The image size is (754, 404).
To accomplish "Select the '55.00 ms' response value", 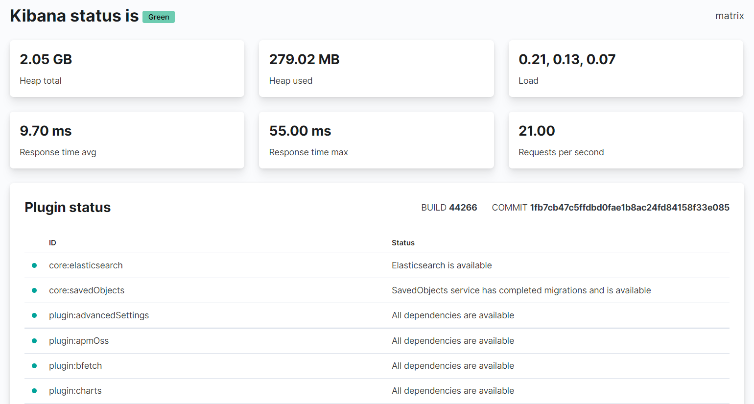I will click(300, 131).
